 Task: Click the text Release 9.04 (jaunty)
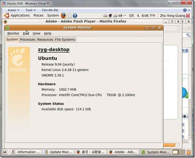[x=58, y=64]
